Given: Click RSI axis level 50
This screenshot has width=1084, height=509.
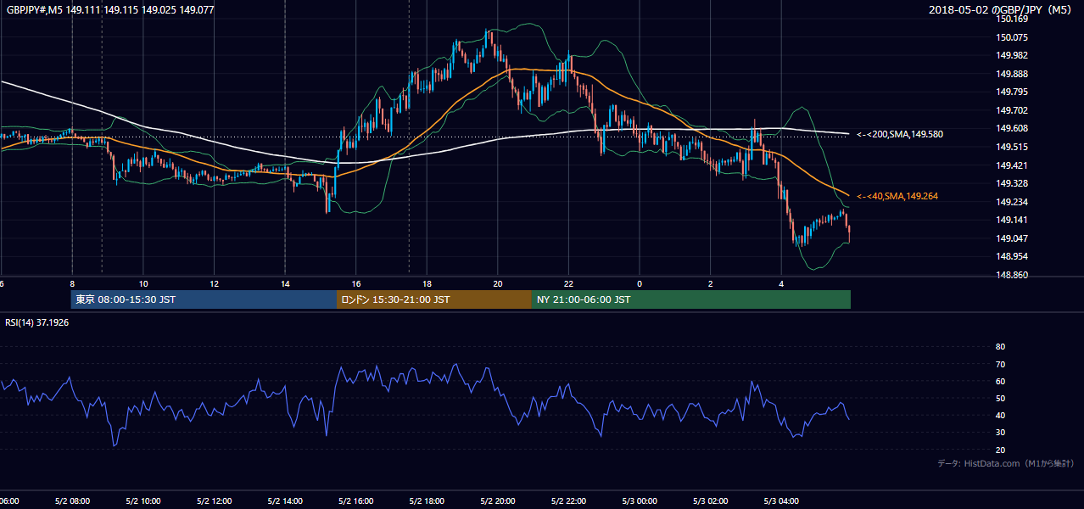Looking at the screenshot, I should [1000, 398].
